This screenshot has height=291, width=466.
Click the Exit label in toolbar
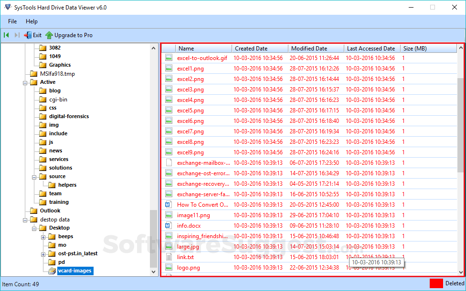(37, 35)
